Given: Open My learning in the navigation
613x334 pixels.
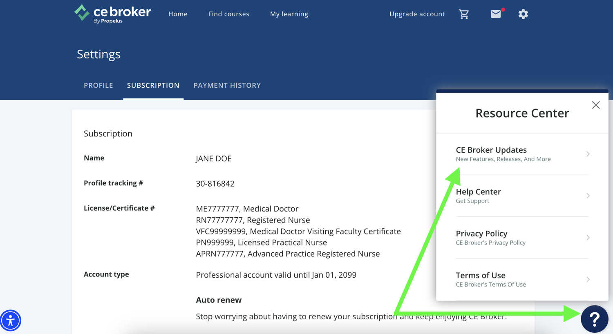Looking at the screenshot, I should [x=289, y=14].
